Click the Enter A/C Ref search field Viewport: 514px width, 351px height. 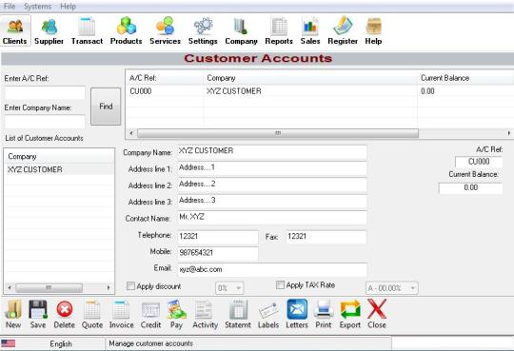click(x=45, y=93)
